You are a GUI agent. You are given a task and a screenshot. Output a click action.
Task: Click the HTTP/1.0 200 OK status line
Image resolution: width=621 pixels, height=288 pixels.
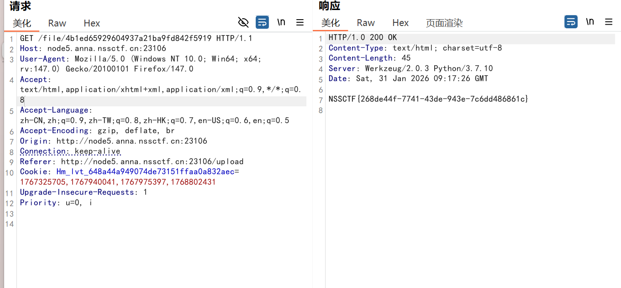click(x=363, y=37)
